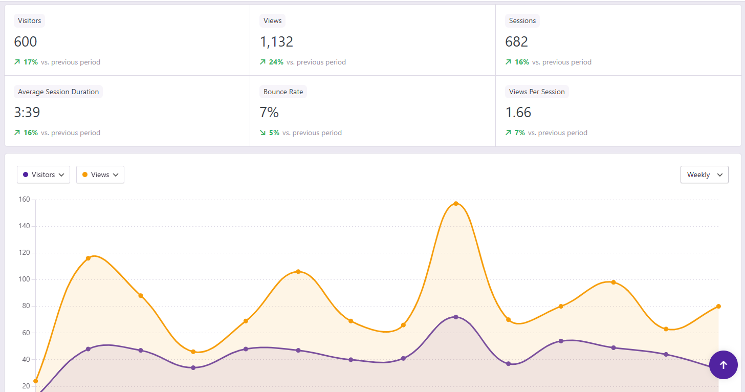Click the 5% bounce rate change
The image size is (745, 392).
(x=274, y=133)
